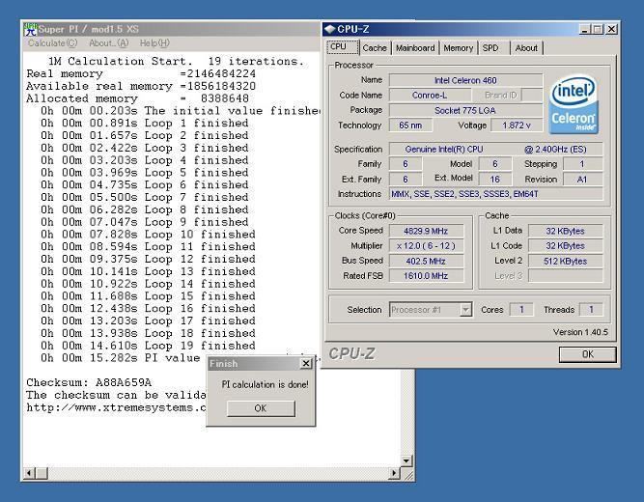Open the About...(A) menu in Super PI

109,43
